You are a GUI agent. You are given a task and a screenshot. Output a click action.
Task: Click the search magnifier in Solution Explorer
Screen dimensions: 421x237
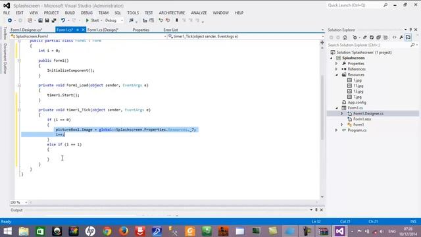point(412,45)
